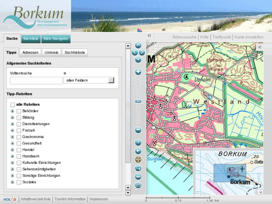Tick the Freizeit checkbox
Screen dimensions: 272x204
19,131
